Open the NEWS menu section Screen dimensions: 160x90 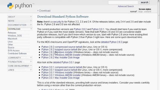click(x=20, y=21)
